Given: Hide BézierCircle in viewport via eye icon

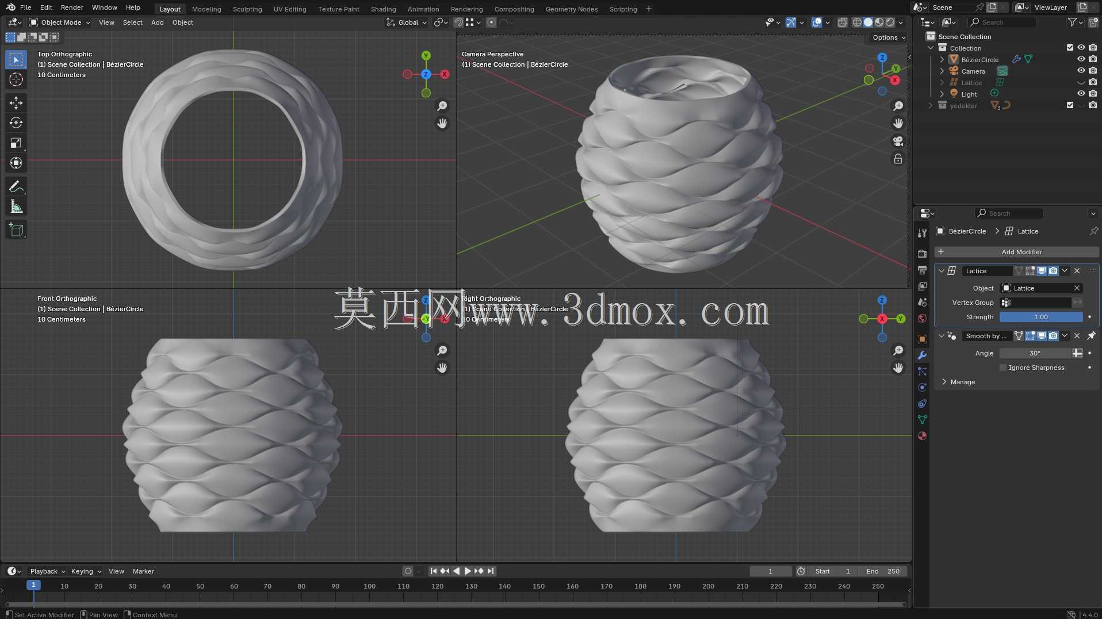Looking at the screenshot, I should tap(1081, 59).
